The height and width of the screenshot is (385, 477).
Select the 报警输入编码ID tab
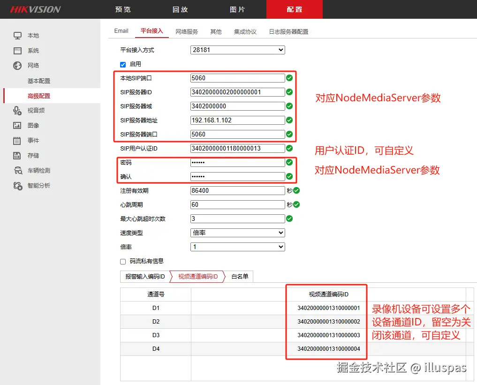pos(145,276)
